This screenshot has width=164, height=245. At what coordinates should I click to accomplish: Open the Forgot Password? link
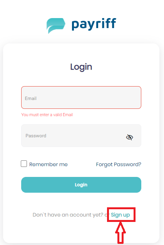[119, 164]
